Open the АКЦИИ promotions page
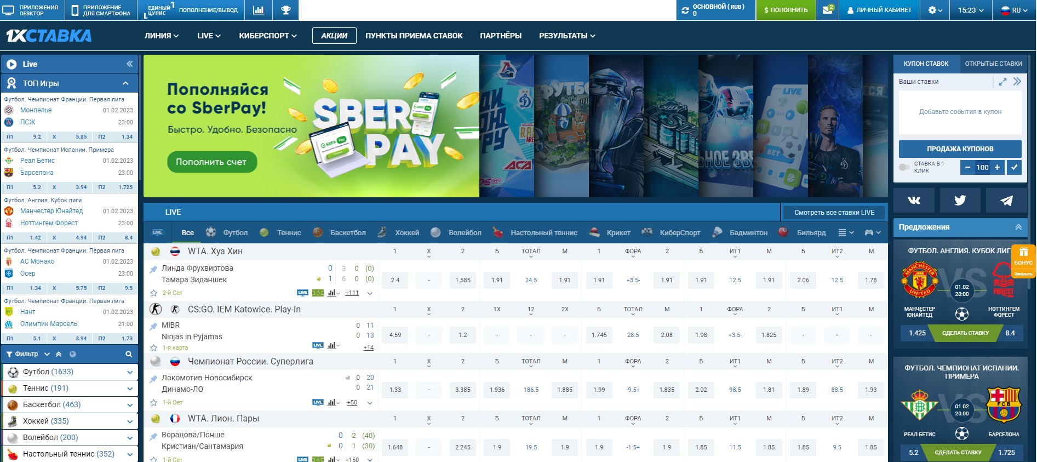 (334, 36)
